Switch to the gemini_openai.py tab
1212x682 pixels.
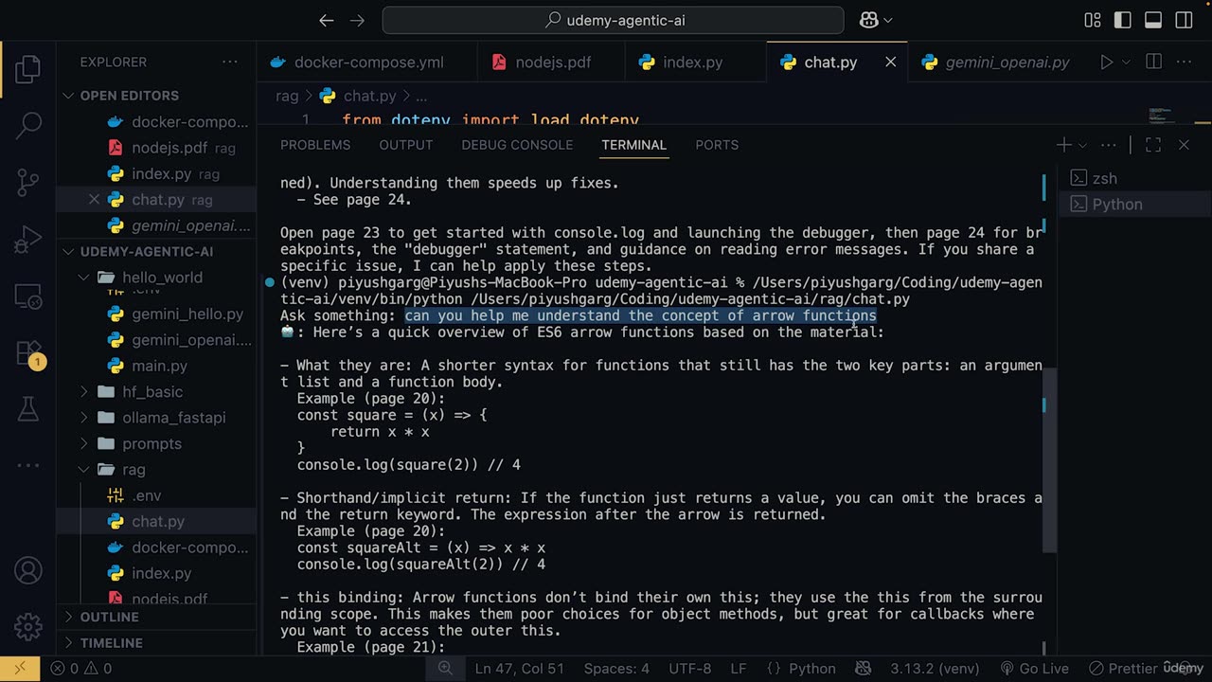point(996,62)
